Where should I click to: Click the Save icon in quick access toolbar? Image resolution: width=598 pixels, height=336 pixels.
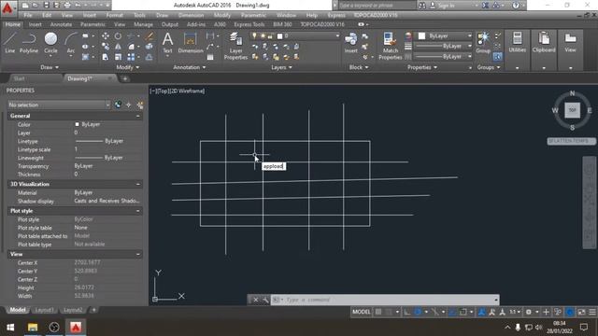[46, 6]
